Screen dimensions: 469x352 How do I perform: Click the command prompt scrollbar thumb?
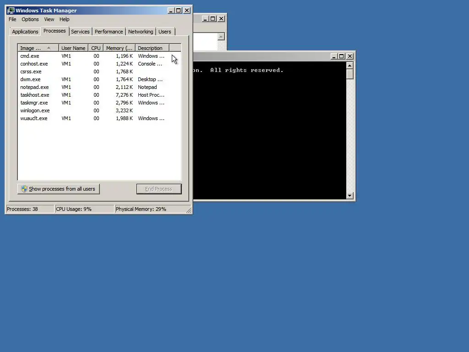pos(349,74)
